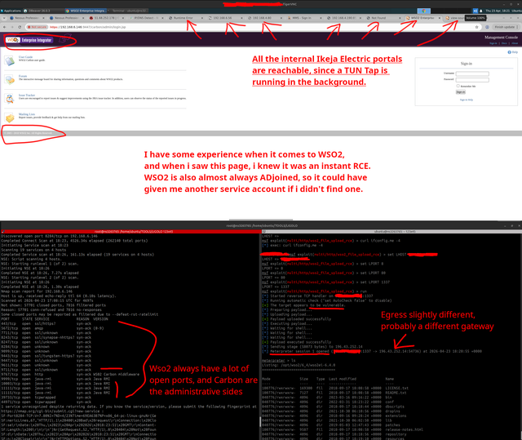Click 'release-notes.html' in the listing
Image resolution: width=522 pixels, height=440 pixels.
[x=405, y=429]
